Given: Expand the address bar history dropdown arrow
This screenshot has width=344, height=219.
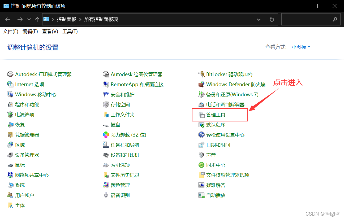Looking at the screenshot, I should 259,20.
